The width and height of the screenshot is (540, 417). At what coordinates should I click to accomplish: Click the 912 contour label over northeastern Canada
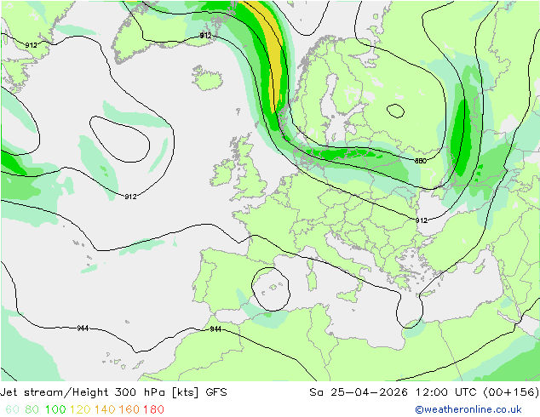pyautogui.click(x=31, y=45)
